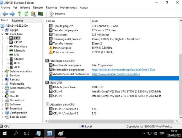The height and width of the screenshot is (138, 182).
Task: Expand the Red node
Action: 2,92
